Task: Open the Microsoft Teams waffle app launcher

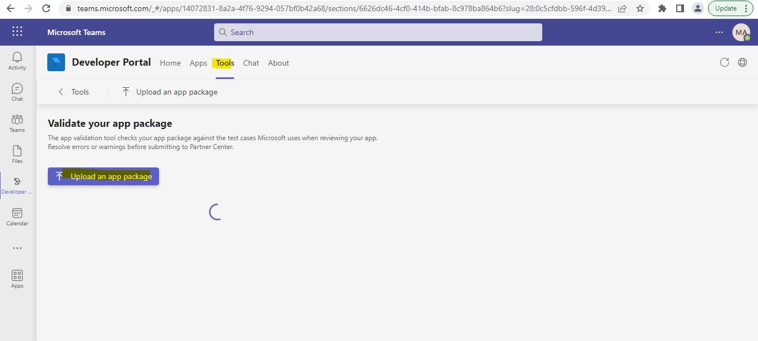Action: point(17,32)
